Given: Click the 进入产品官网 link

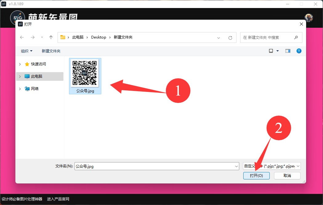Looking at the screenshot, I should click(x=58, y=199).
